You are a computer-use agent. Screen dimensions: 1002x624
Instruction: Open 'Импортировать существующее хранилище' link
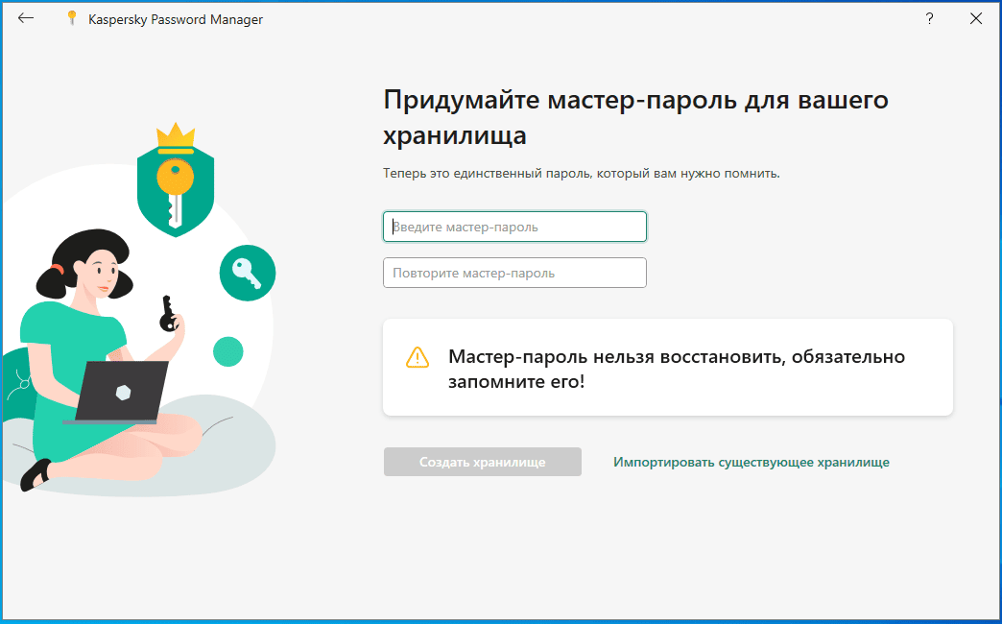click(751, 462)
